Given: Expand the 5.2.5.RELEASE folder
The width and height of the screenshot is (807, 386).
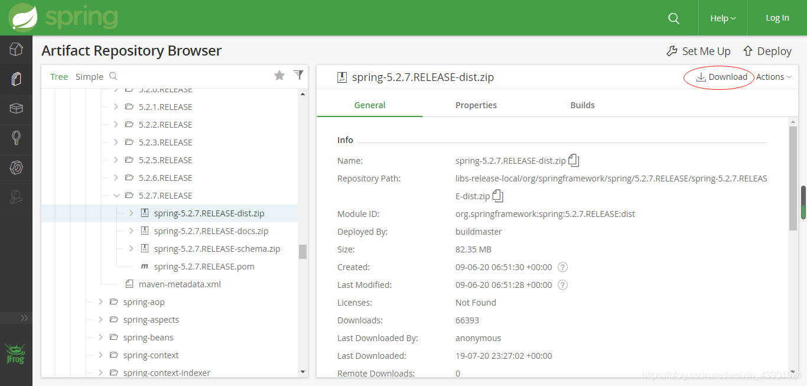Looking at the screenshot, I should 116,160.
